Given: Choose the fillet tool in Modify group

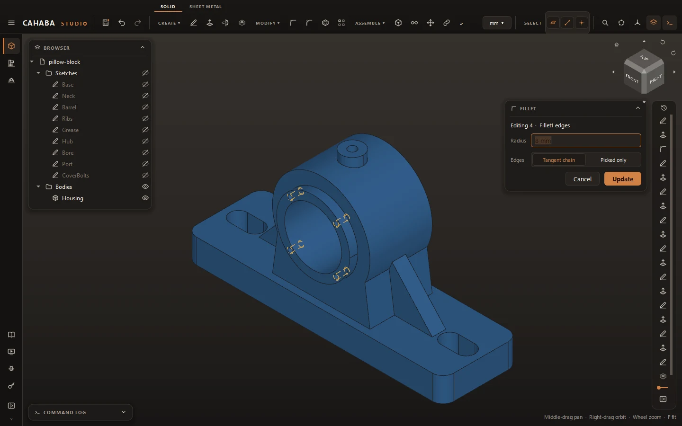Looking at the screenshot, I should pyautogui.click(x=293, y=23).
